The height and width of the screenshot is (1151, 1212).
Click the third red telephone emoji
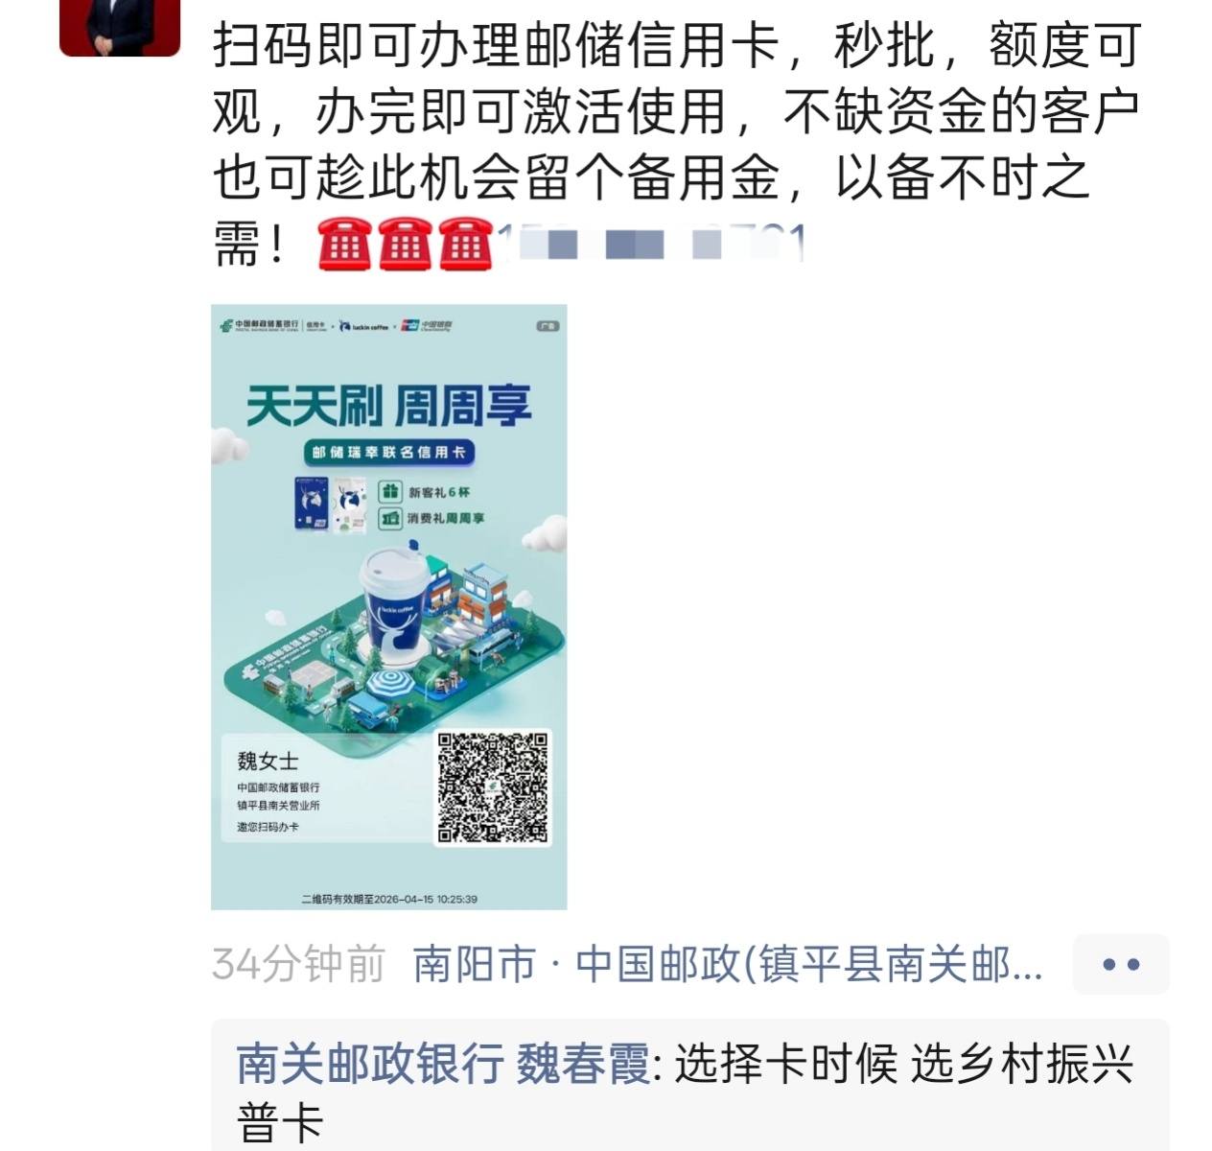[x=465, y=246]
